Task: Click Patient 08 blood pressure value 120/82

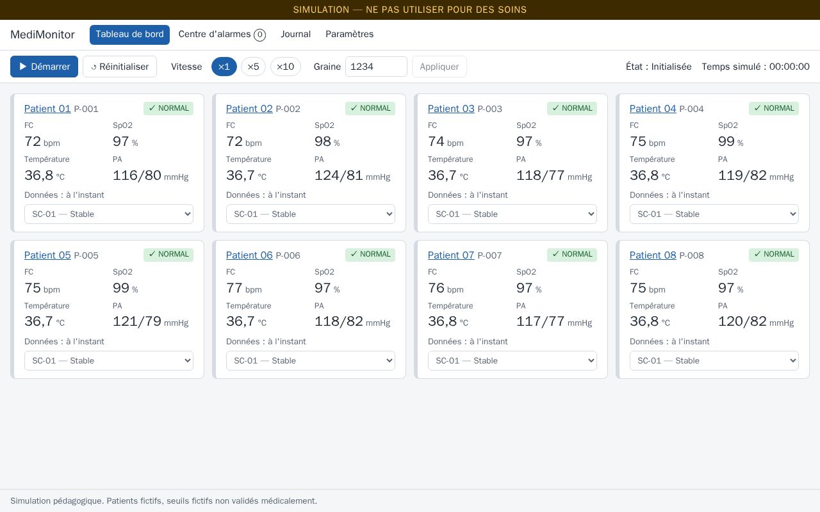Action: pos(742,322)
